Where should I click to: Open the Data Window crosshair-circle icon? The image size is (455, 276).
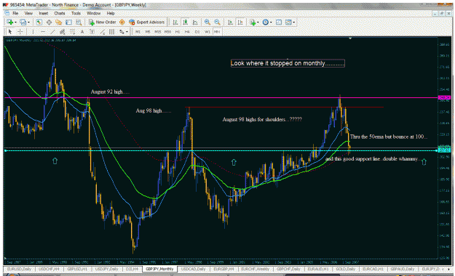49,23
